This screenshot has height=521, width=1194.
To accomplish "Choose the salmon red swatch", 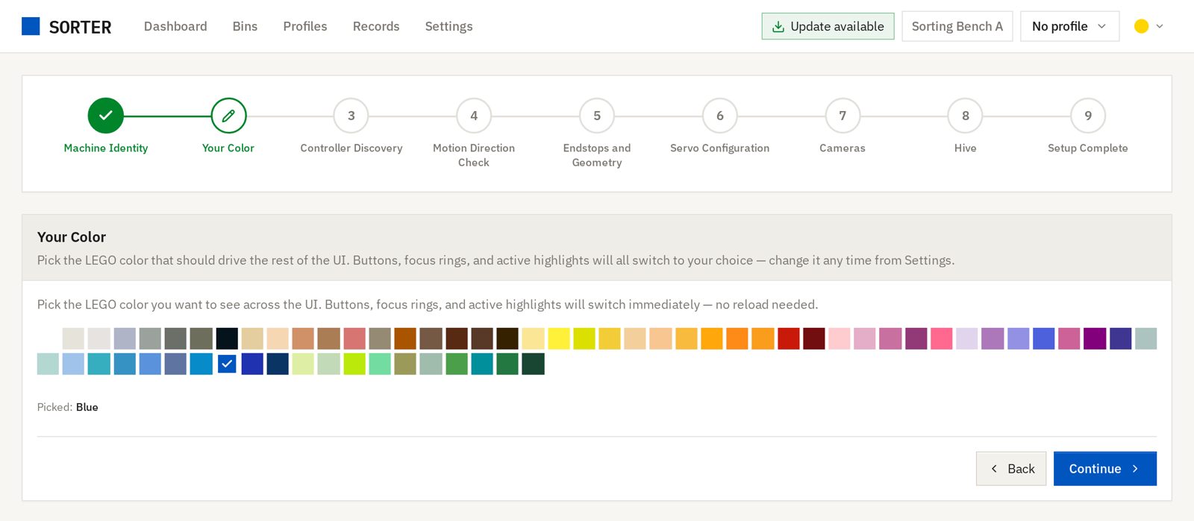I will click(354, 338).
